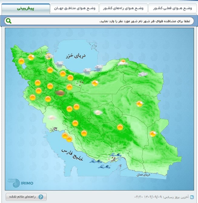
Task: Select the brown dust storm icon in western Iran
Action: coord(60,93)
